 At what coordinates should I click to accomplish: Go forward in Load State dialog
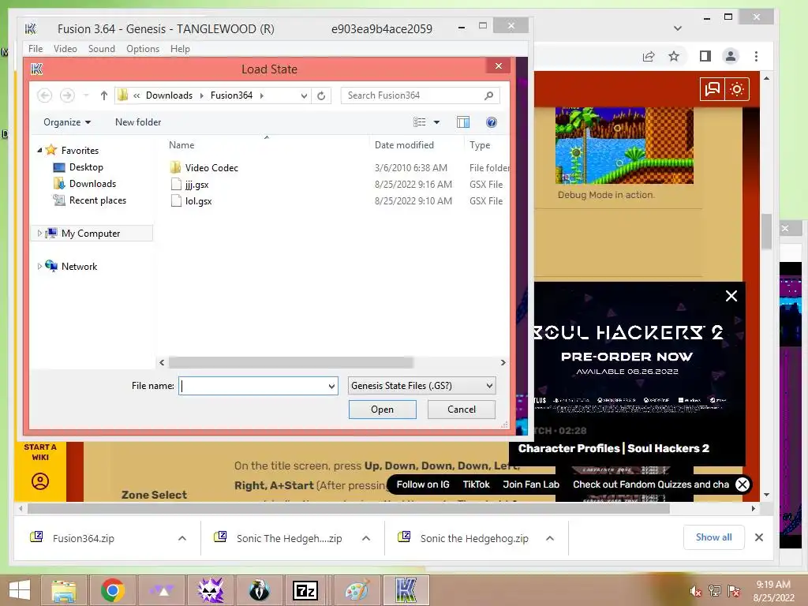68,95
